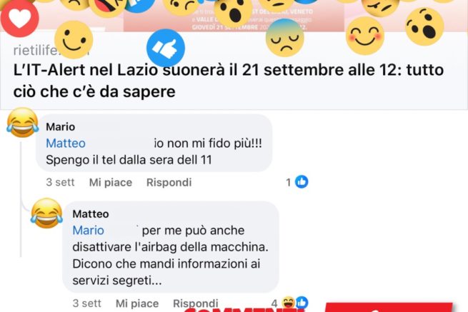Screen dimensions: 468x312
Task: Click the red heart reaction icon
Action: 20,18
